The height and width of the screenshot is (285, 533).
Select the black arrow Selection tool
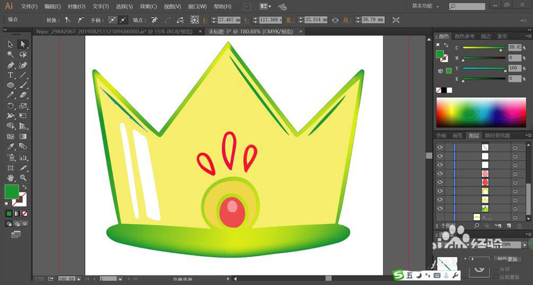tap(11, 44)
